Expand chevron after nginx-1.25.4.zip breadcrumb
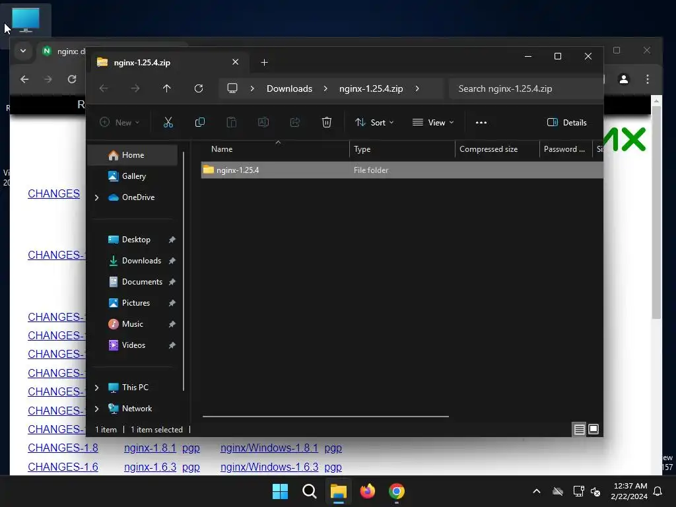Image resolution: width=676 pixels, height=507 pixels. (417, 88)
